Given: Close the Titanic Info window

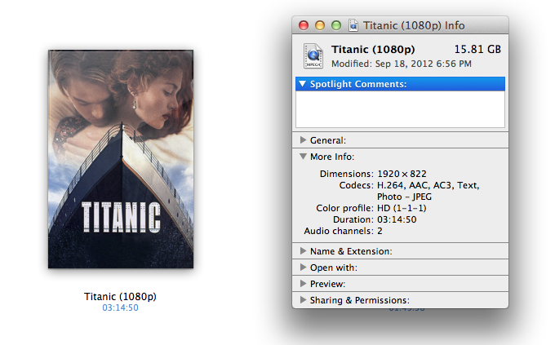Looking at the screenshot, I should coord(304,25).
